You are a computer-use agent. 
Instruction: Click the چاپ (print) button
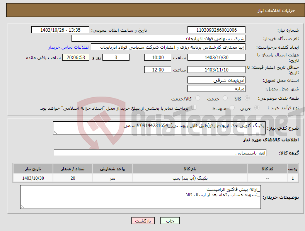(x=170, y=221)
